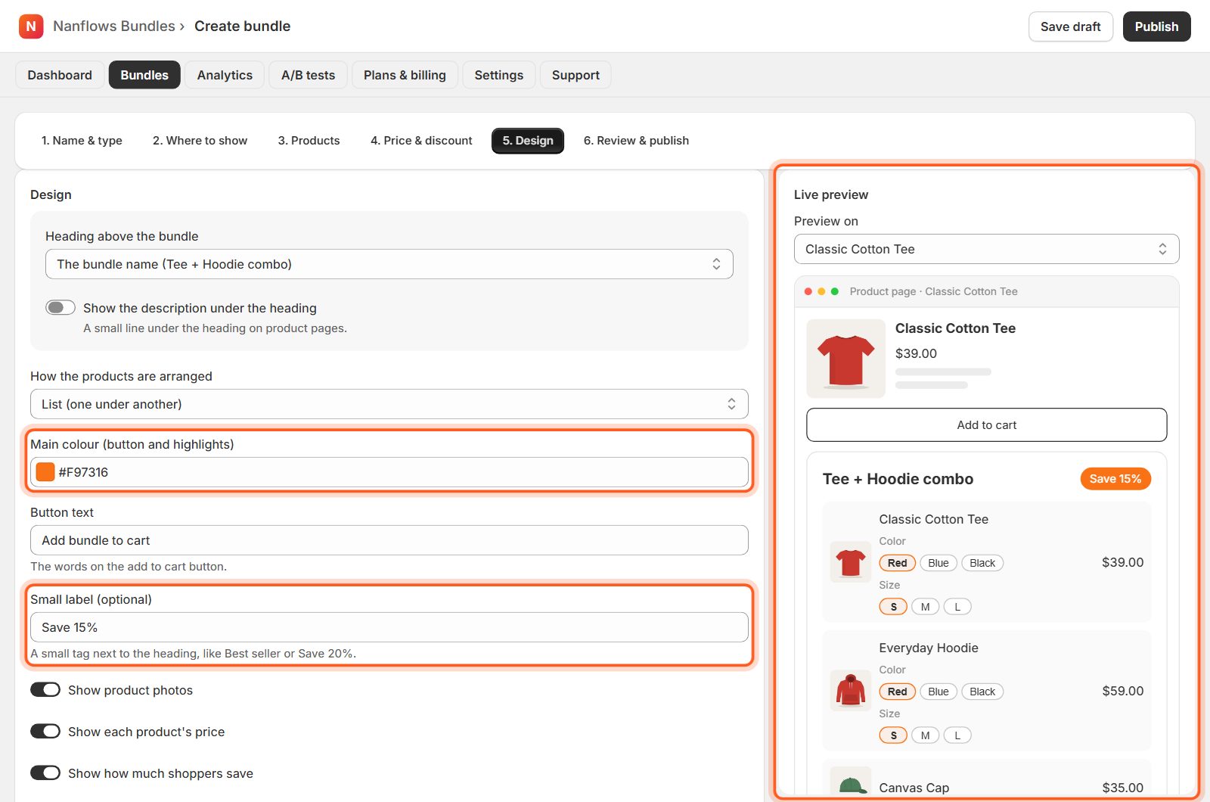The image size is (1210, 802).
Task: Click the Button text input field
Action: coord(389,540)
